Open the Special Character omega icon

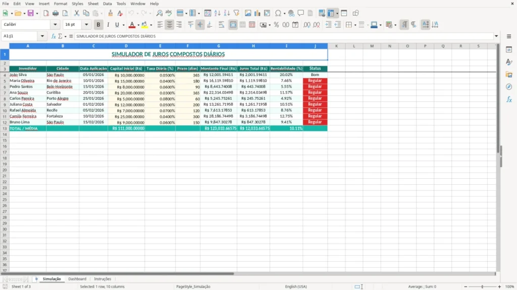(278, 13)
